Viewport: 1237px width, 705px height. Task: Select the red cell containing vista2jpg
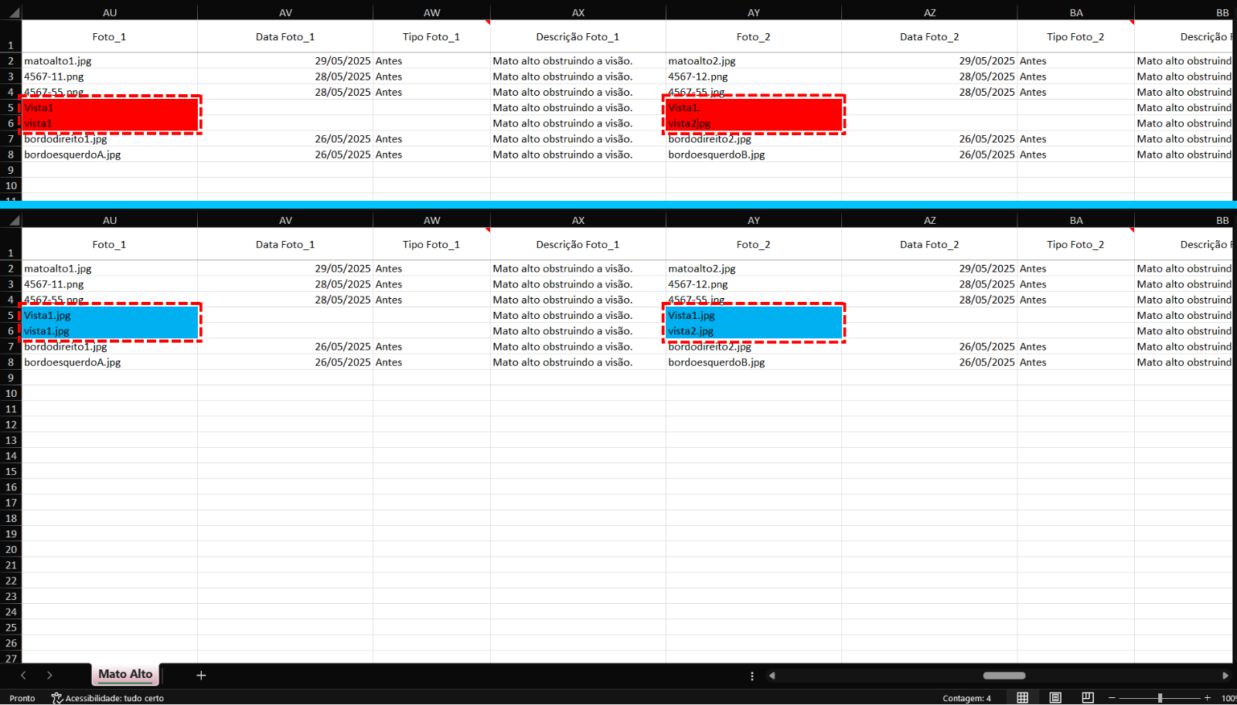click(x=753, y=124)
